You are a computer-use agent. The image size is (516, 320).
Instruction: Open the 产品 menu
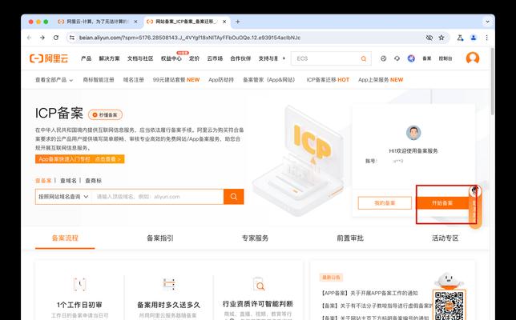tap(87, 58)
